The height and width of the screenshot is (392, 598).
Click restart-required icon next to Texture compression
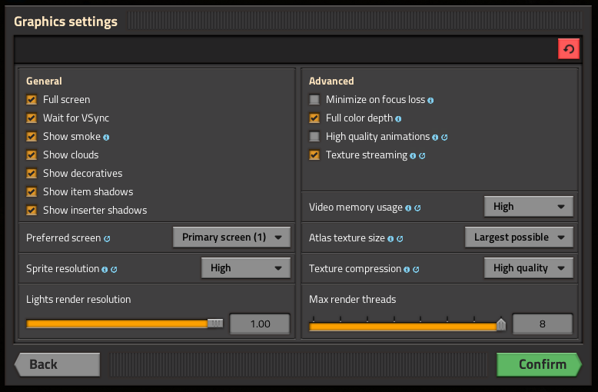point(416,269)
